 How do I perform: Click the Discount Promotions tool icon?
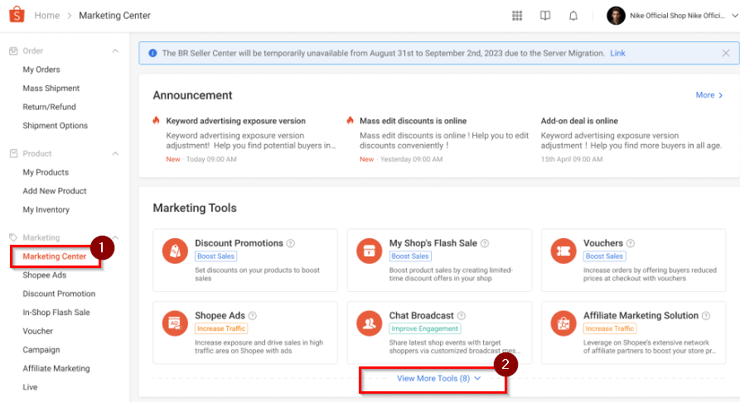[175, 251]
